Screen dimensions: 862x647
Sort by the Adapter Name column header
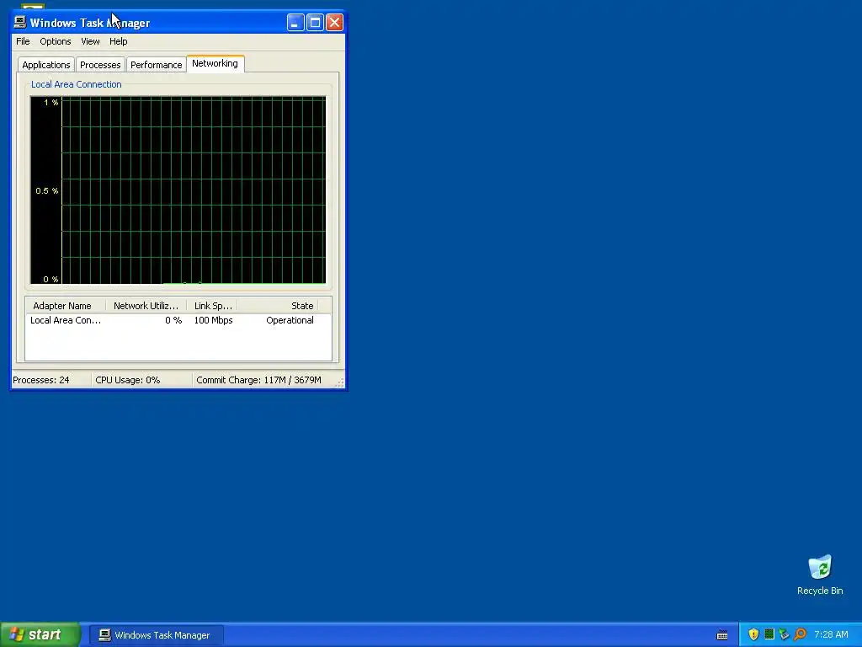(x=66, y=305)
